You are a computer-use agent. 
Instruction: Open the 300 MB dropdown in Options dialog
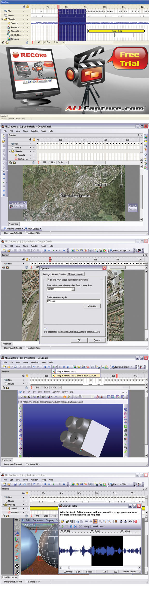(x=73, y=289)
